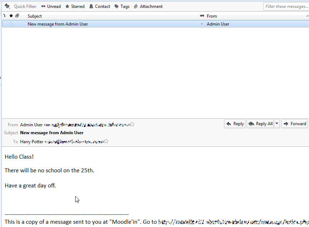Click Admin User sender in message list

click(x=218, y=24)
